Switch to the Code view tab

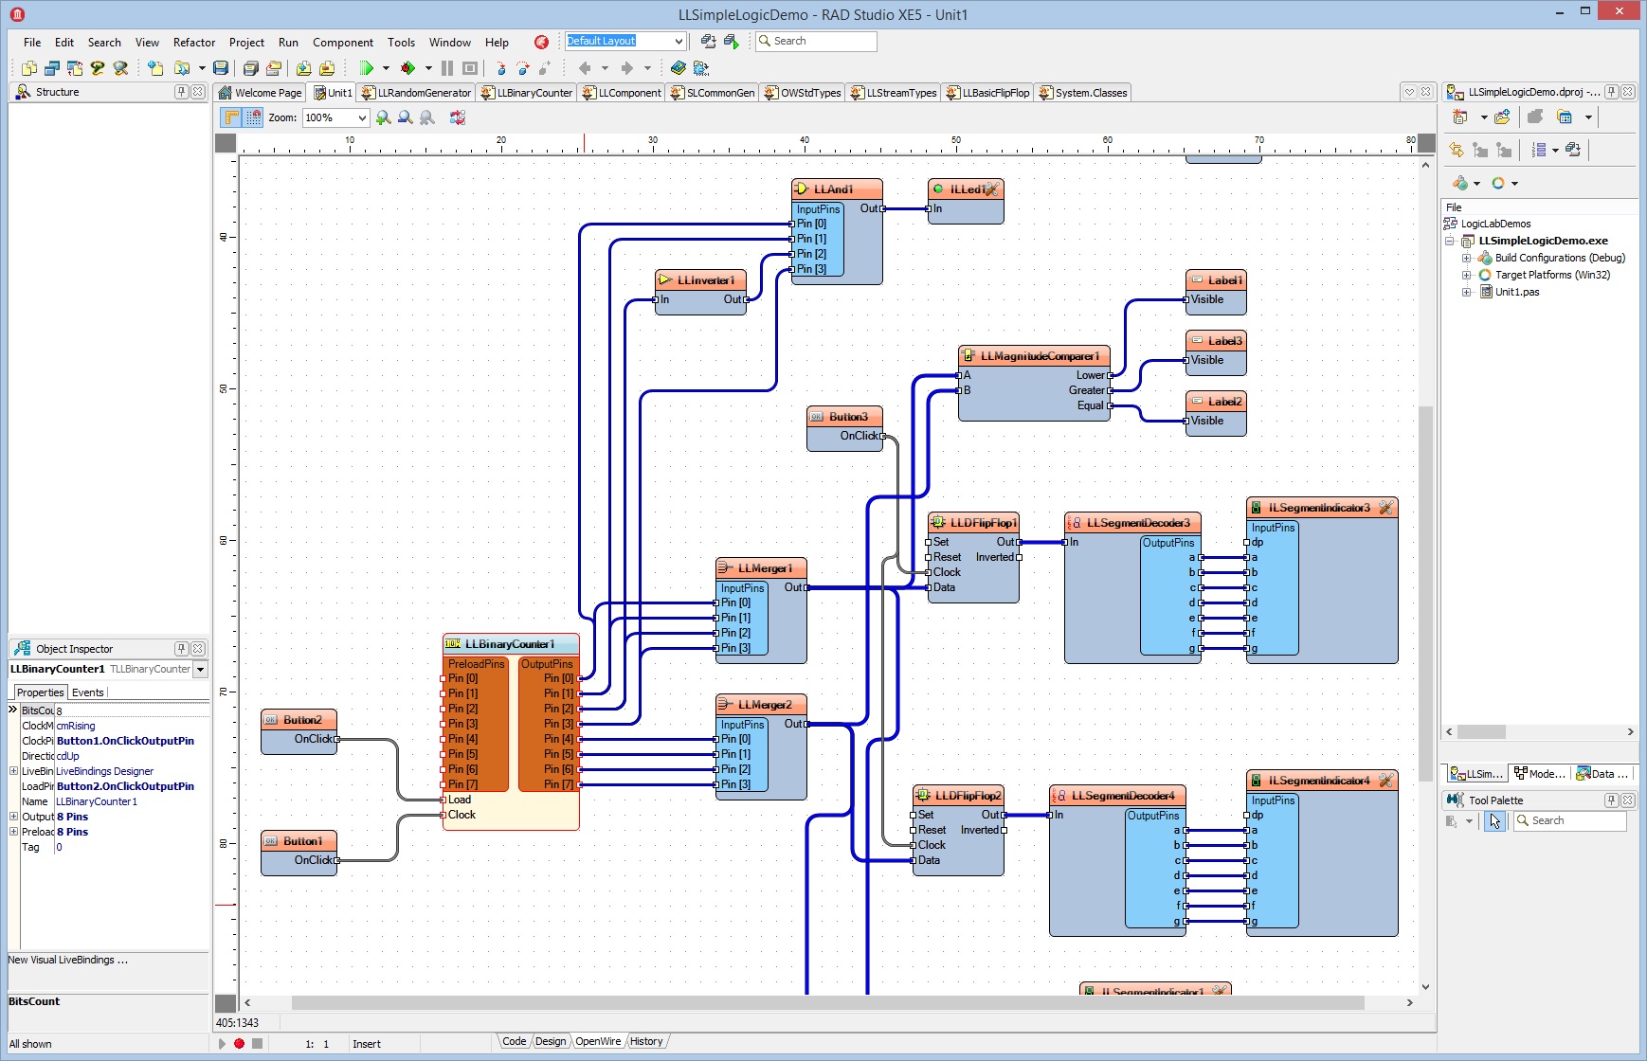[x=515, y=1041]
